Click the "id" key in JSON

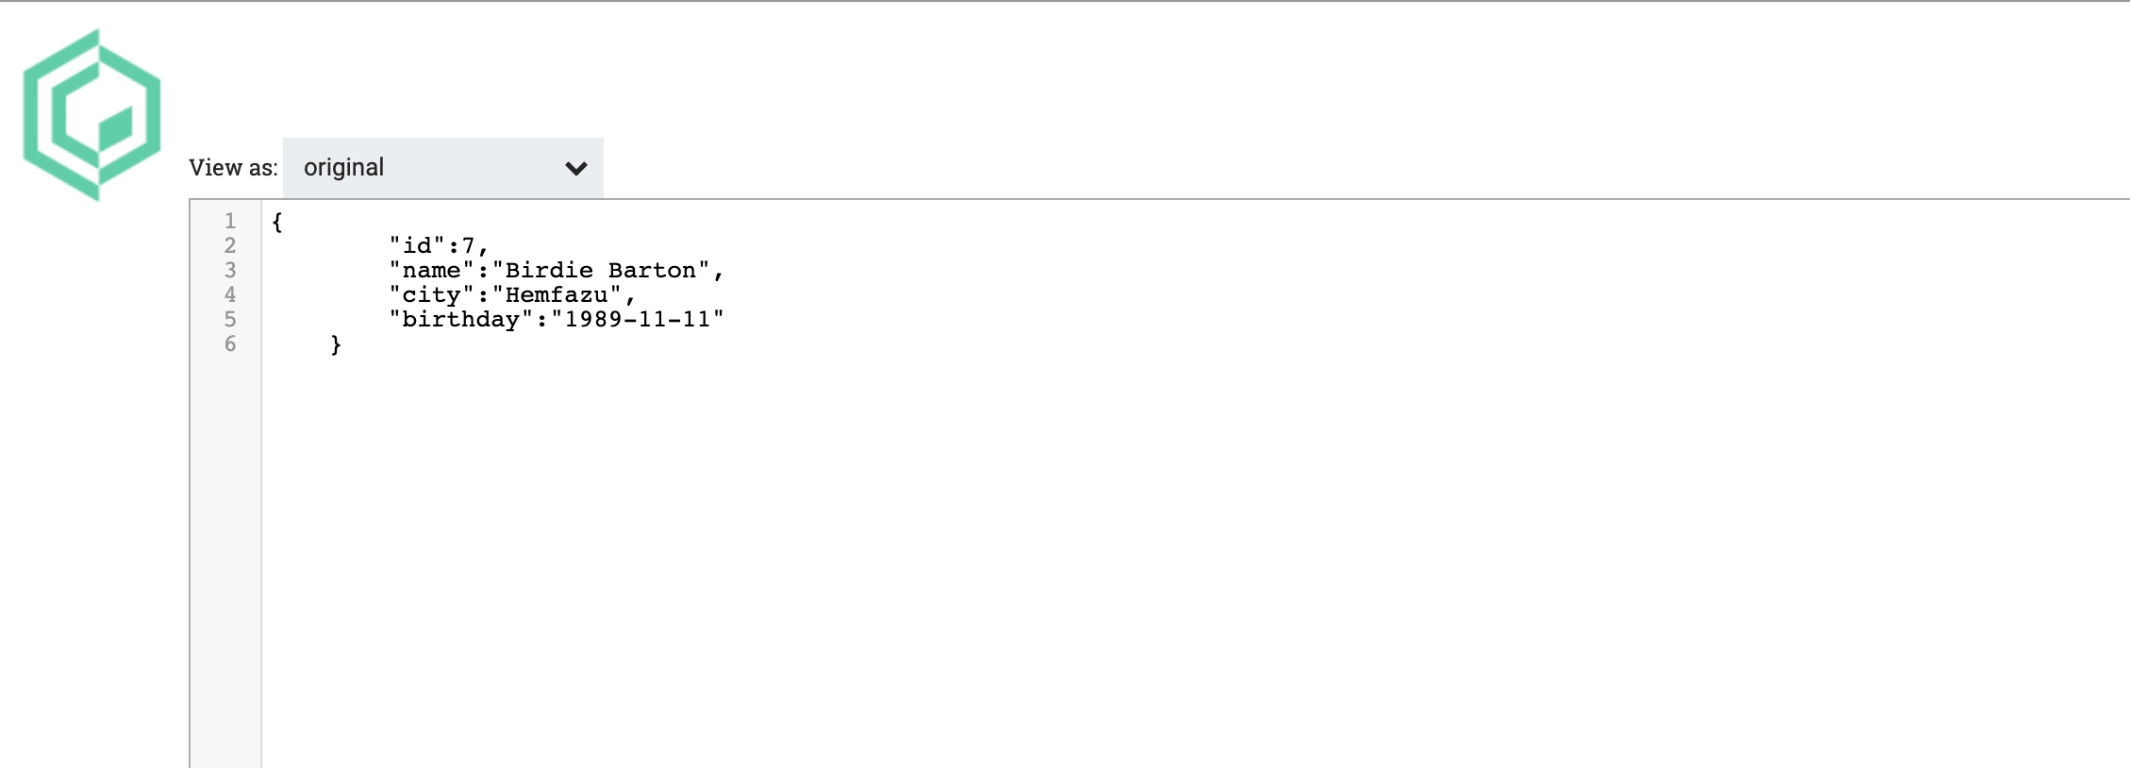(417, 246)
